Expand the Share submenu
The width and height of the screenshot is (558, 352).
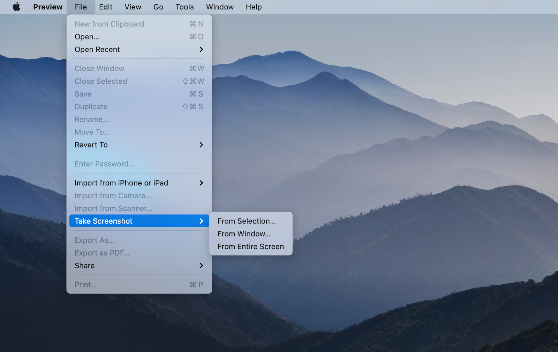click(139, 266)
